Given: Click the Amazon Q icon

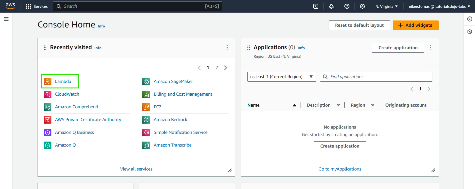Looking at the screenshot, I should pos(48,145).
